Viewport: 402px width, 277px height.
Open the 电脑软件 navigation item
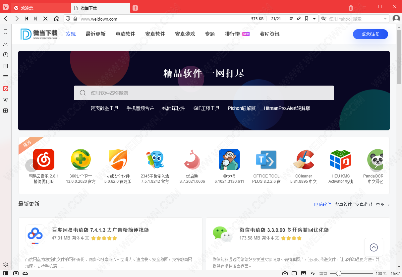(x=125, y=34)
